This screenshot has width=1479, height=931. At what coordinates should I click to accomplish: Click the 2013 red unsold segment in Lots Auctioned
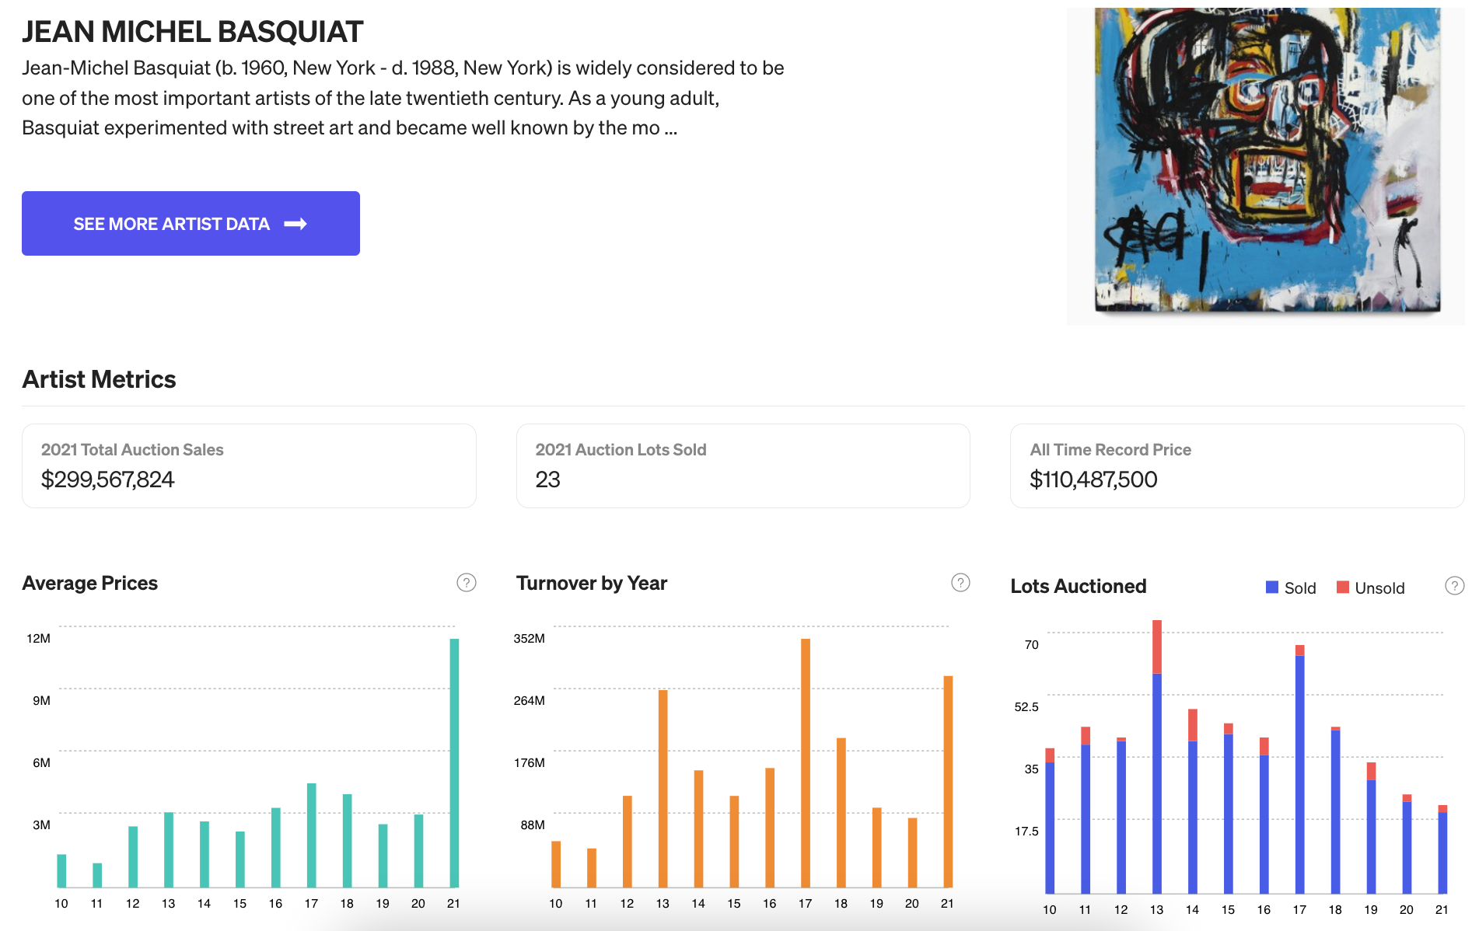click(x=1157, y=647)
